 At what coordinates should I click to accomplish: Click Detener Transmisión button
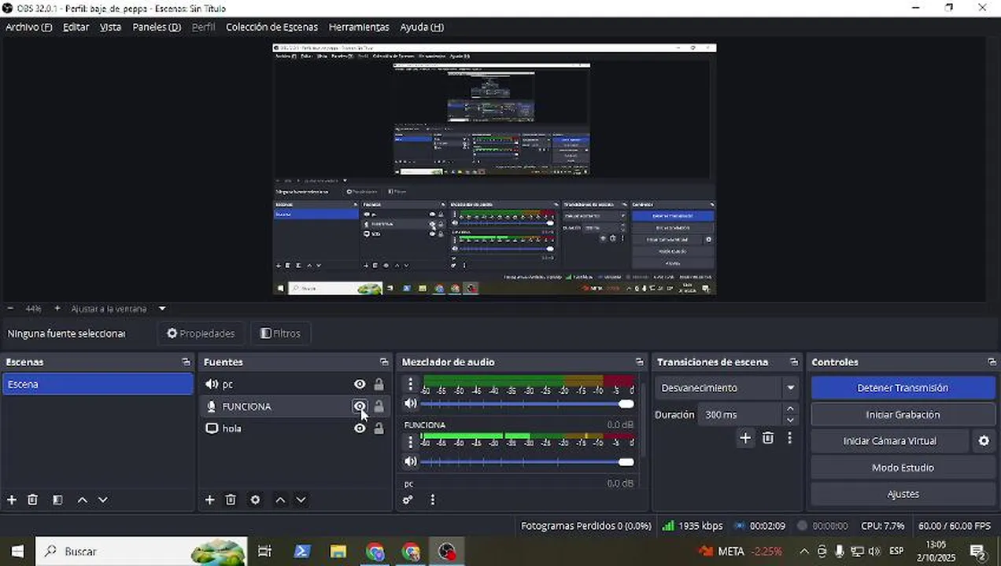903,388
